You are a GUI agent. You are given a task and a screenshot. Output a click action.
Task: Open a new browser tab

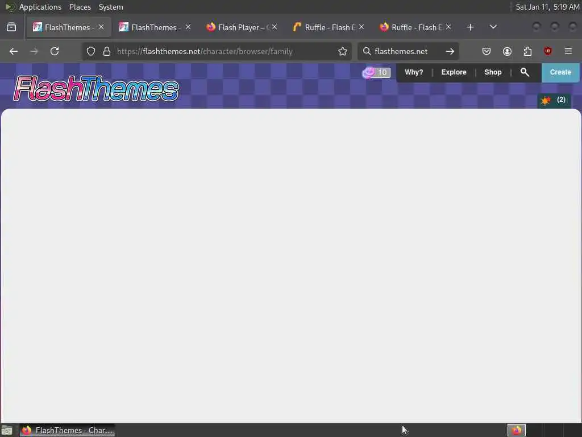click(470, 27)
